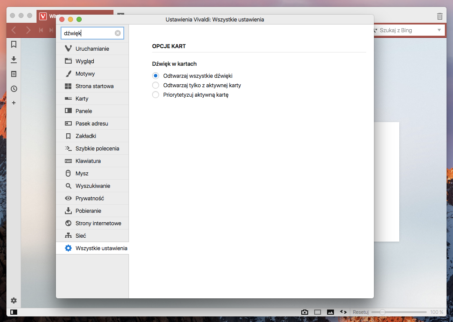
Task: Toggle tab tiling in status bar
Action: coord(318,312)
